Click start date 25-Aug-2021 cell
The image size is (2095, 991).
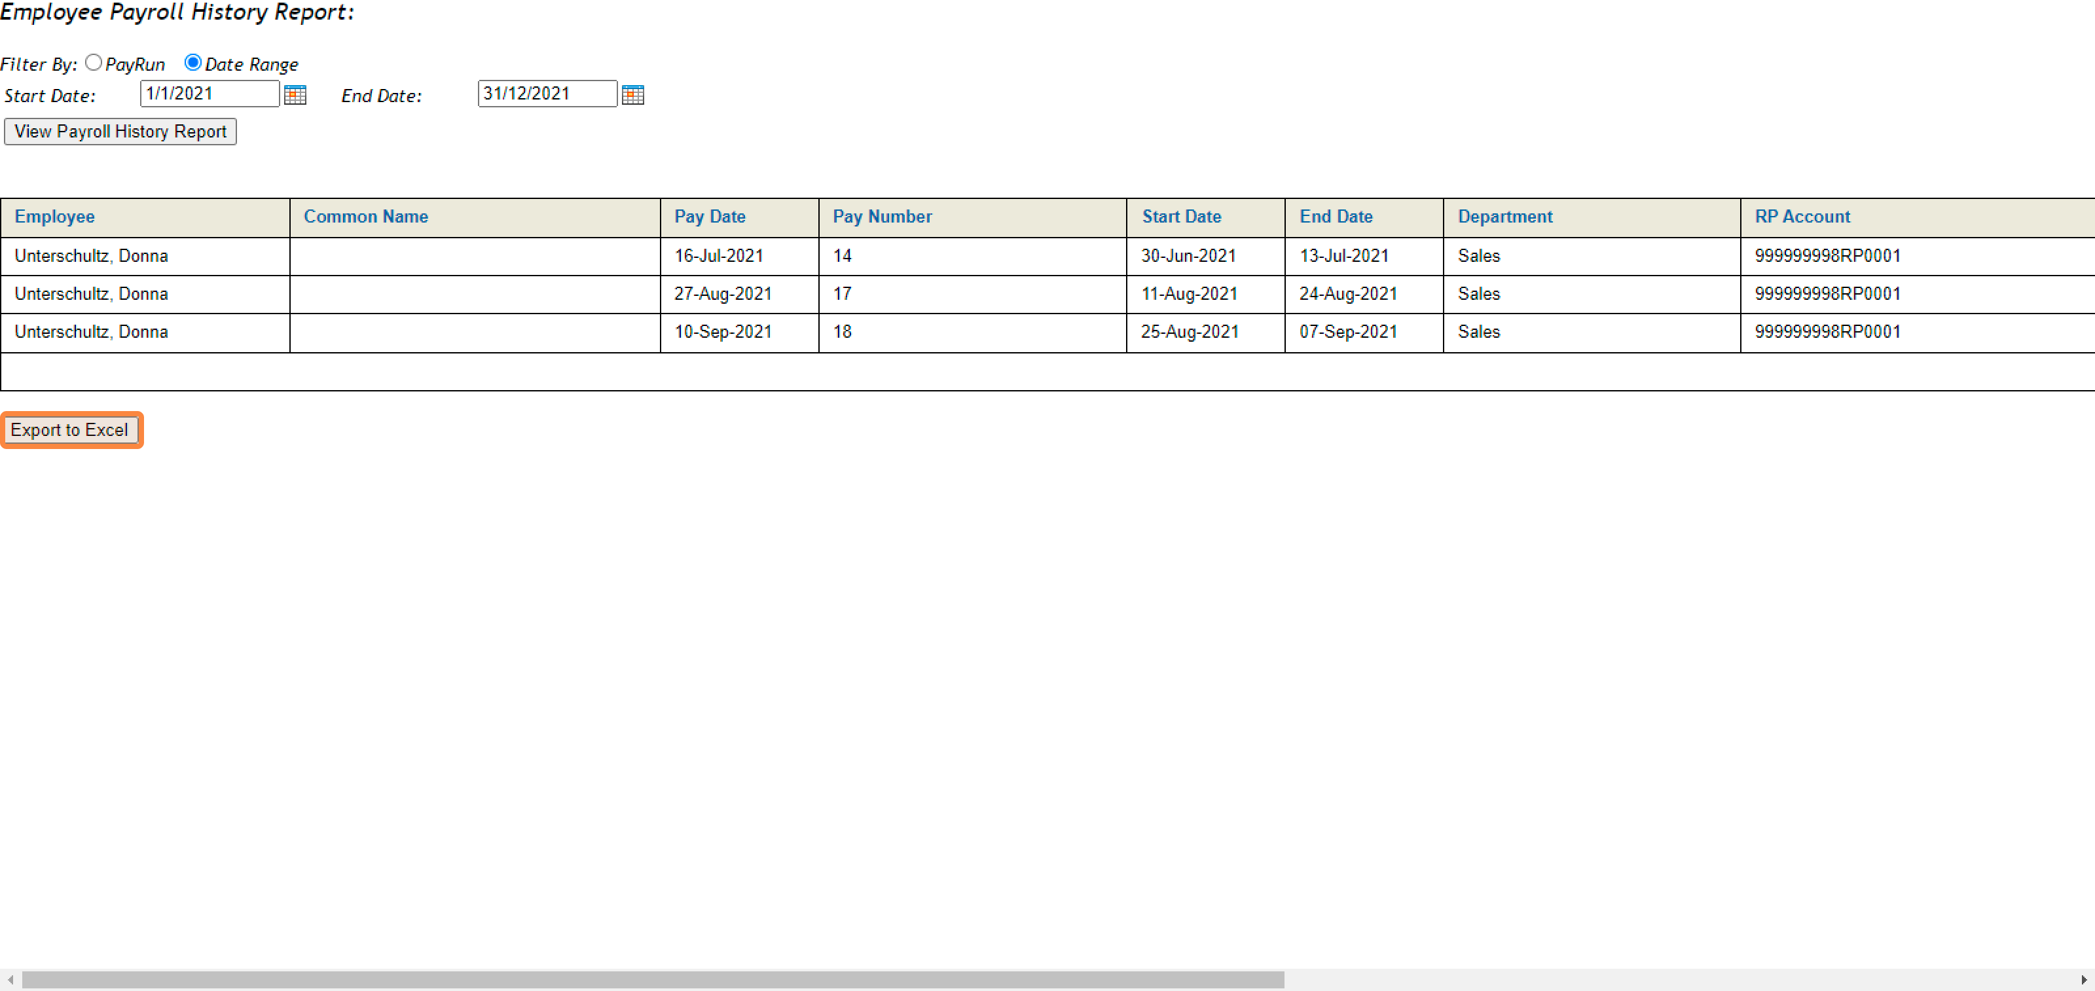1205,333
